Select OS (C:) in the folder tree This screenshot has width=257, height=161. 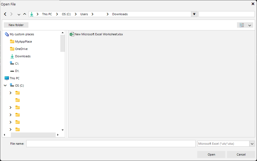click(x=19, y=86)
